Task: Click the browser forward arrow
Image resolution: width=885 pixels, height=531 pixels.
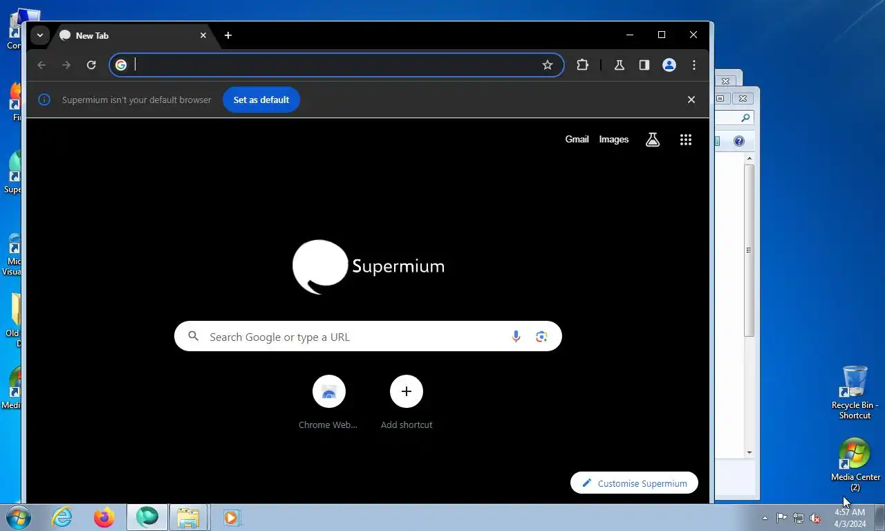Action: (66, 65)
